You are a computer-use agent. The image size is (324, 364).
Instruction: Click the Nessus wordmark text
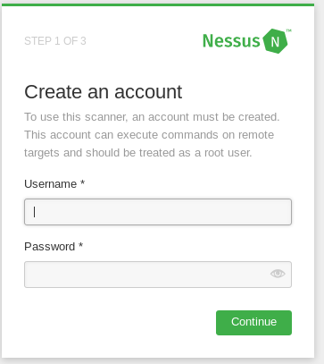tap(231, 41)
